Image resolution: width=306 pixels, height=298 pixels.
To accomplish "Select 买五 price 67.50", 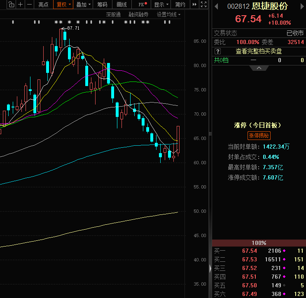I will (250, 285).
